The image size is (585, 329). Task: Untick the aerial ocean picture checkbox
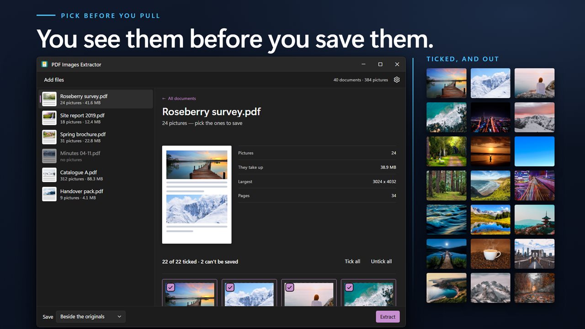349,287
